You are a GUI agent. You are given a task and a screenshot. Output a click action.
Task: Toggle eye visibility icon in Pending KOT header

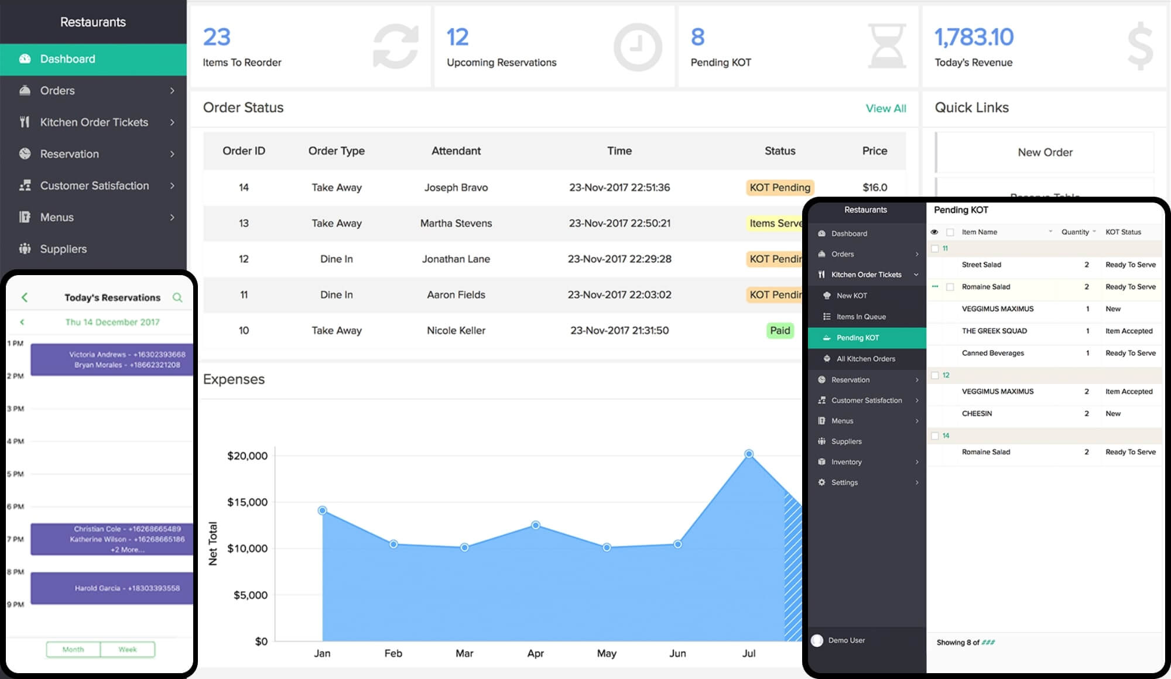click(x=934, y=232)
